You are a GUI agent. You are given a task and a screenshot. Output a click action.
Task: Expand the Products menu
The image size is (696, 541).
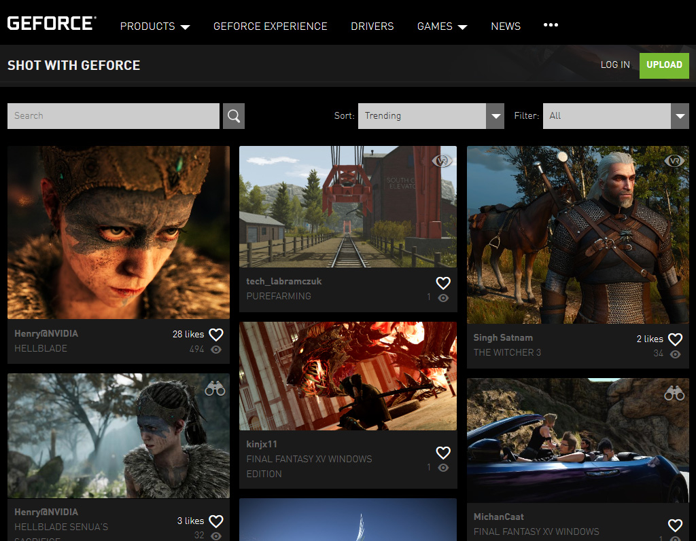tap(155, 26)
